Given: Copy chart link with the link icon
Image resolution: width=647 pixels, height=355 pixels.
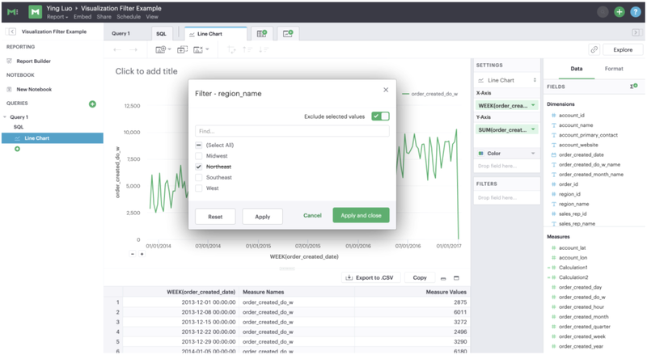Looking at the screenshot, I should point(594,49).
